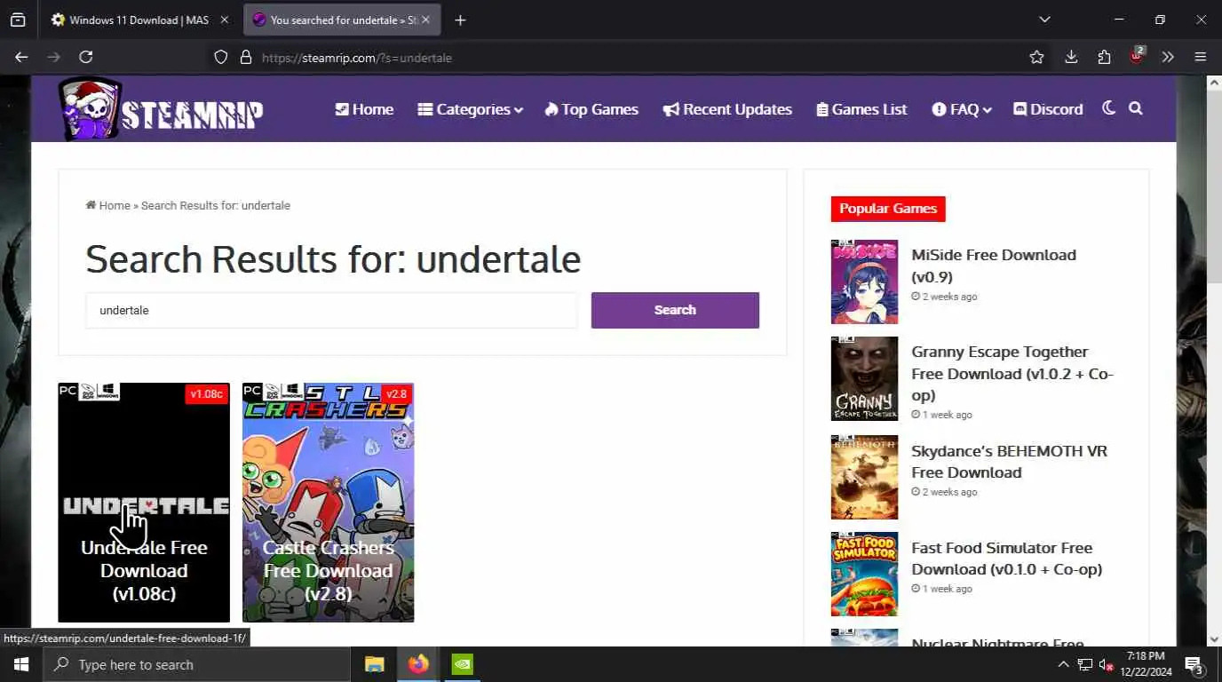
Task: Open the Windows Start menu
Action: pyautogui.click(x=20, y=664)
